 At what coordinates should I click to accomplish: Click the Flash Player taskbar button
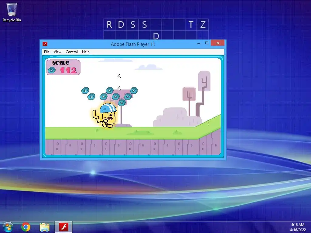click(63, 227)
